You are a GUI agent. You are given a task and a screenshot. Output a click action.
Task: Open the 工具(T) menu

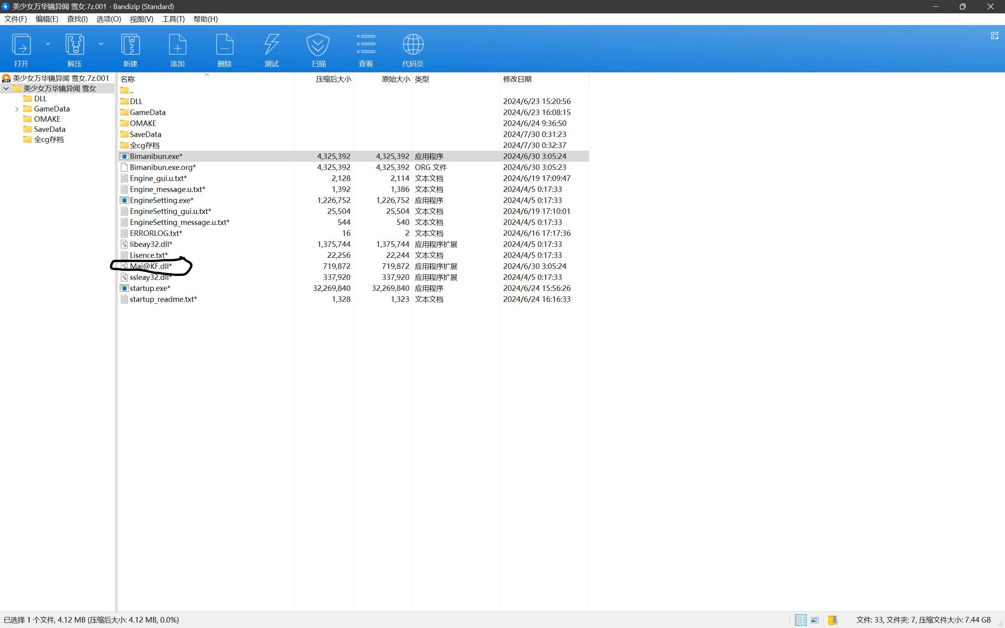pos(173,19)
